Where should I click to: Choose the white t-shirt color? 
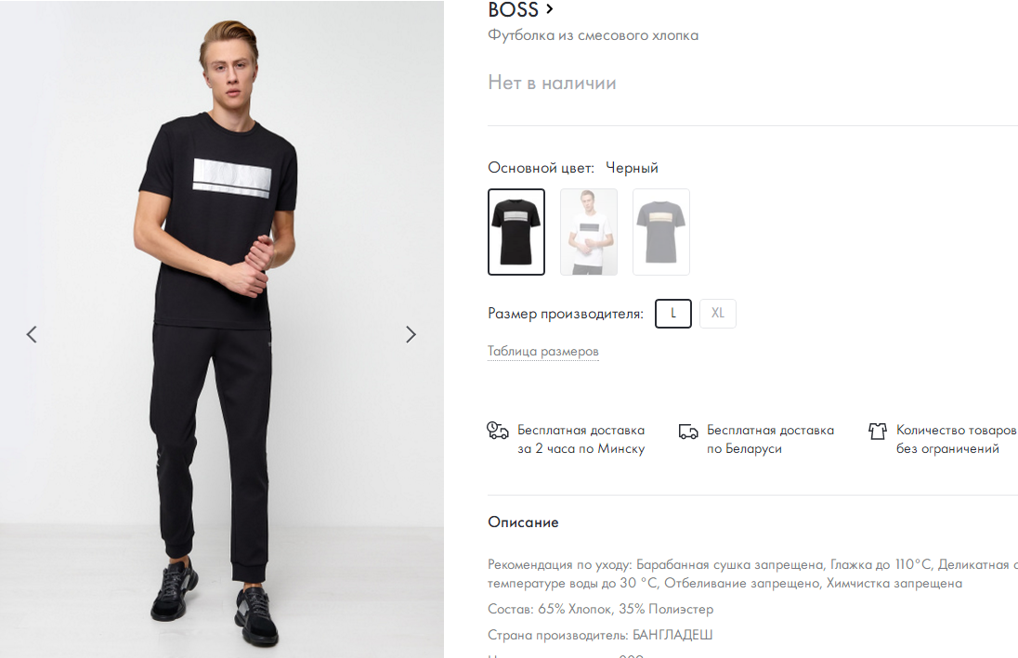[589, 232]
